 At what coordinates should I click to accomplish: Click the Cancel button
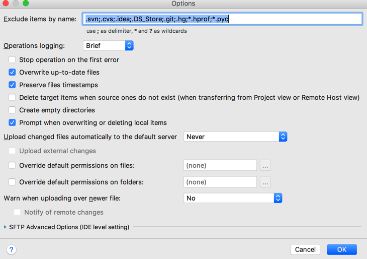click(x=305, y=249)
